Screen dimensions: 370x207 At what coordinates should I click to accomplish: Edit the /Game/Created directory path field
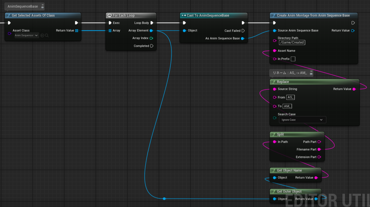(292, 42)
